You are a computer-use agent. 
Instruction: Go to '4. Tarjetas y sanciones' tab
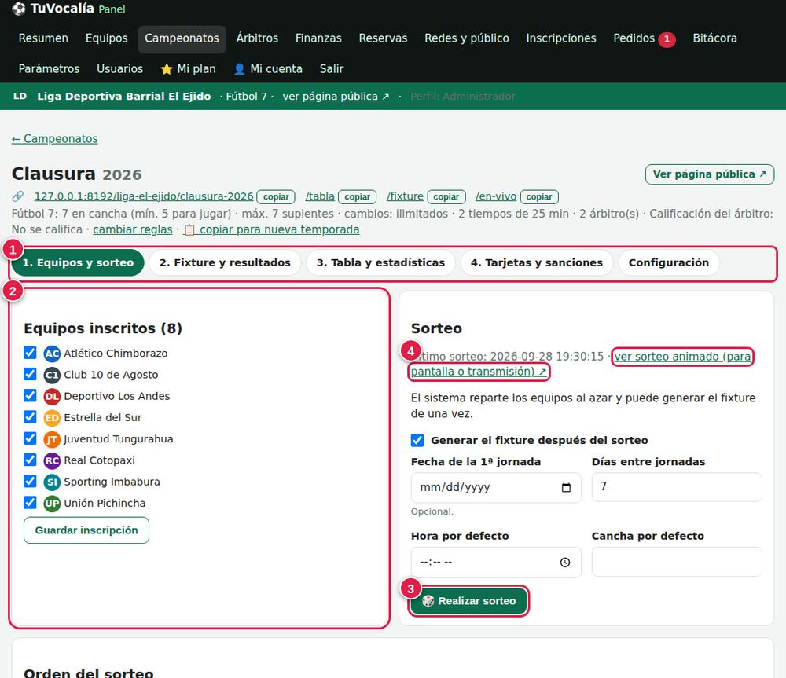pyautogui.click(x=536, y=262)
